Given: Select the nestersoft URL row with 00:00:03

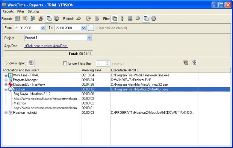Looking at the screenshot, I should [116, 98].
